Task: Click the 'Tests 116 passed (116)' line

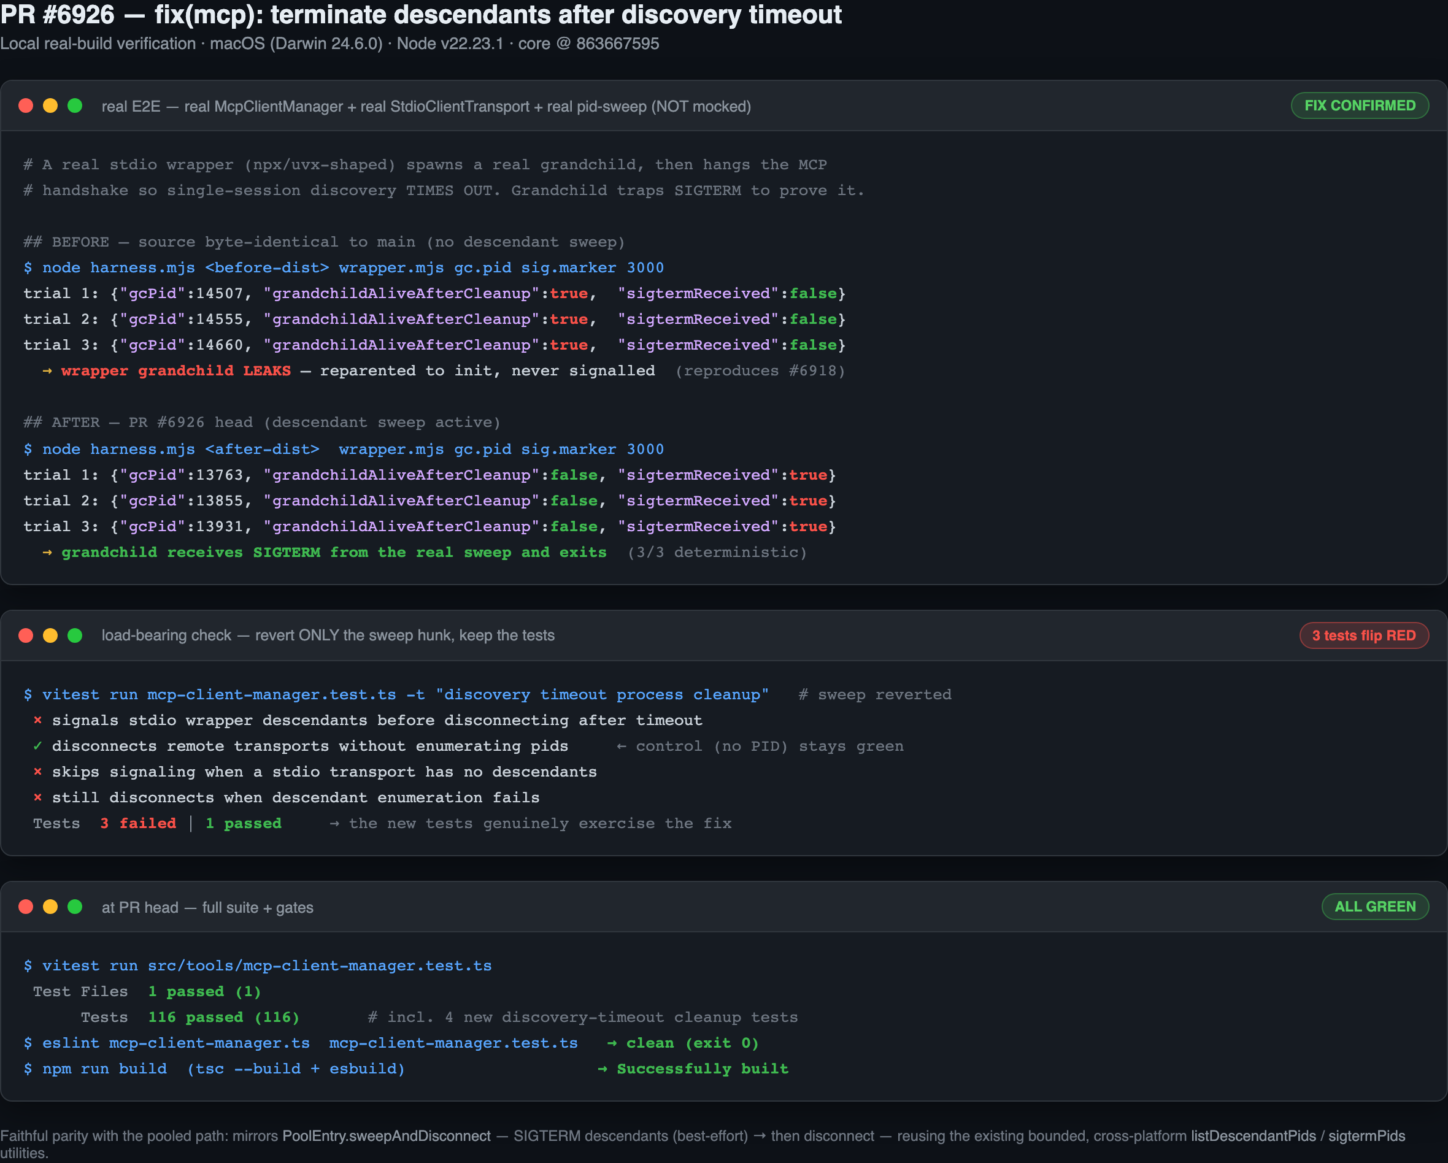Action: (190, 1017)
